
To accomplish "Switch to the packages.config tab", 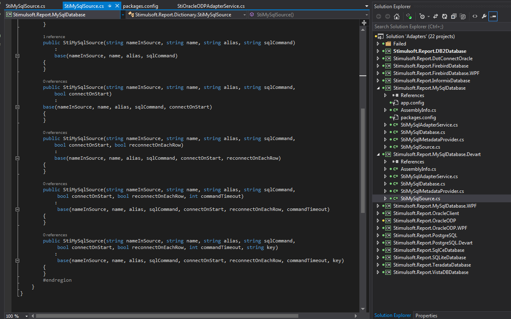I will [141, 6].
